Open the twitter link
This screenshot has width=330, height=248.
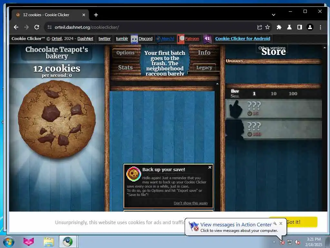(x=104, y=39)
